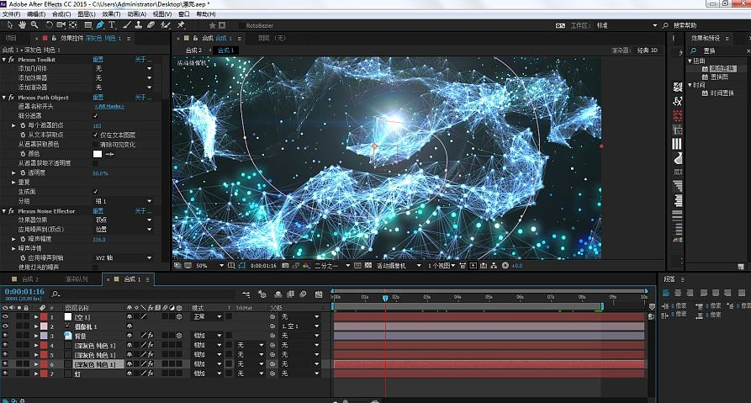Click the 0:00:01:16 timecode field

(x=24, y=291)
